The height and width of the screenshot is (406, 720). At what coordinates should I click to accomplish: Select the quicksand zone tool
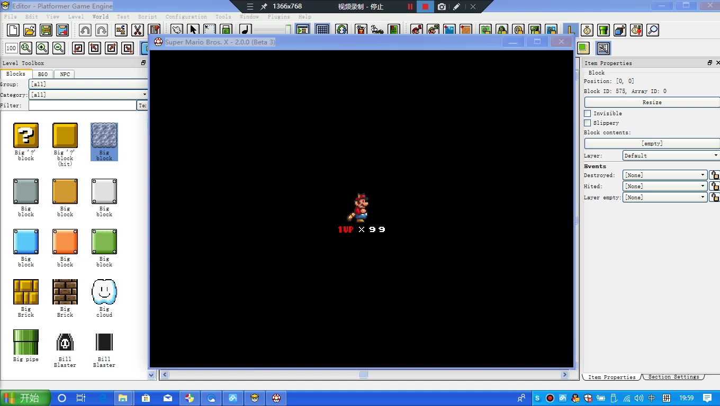pos(466,30)
